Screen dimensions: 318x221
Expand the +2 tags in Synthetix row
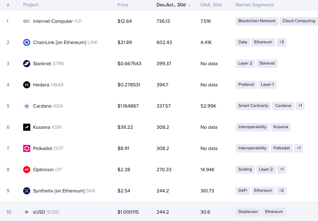point(281,190)
